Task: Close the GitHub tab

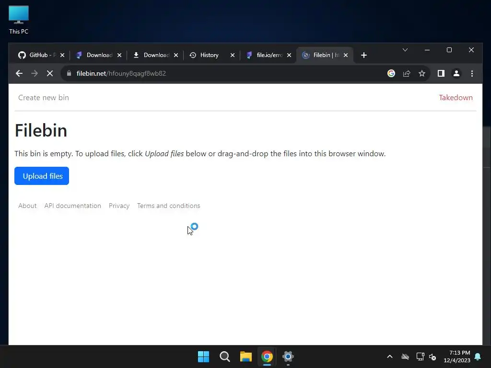Action: click(62, 55)
